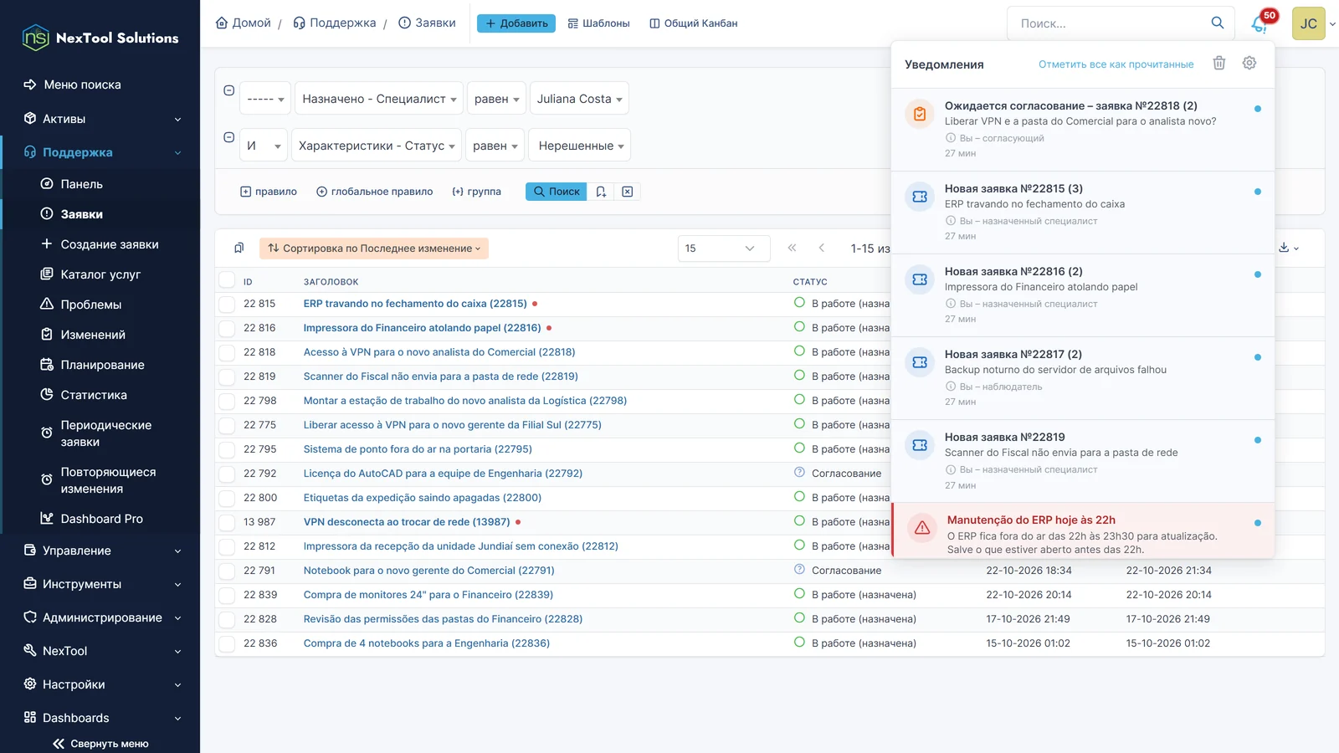
Task: Click the bulk actions icon above the table
Action: (x=239, y=248)
